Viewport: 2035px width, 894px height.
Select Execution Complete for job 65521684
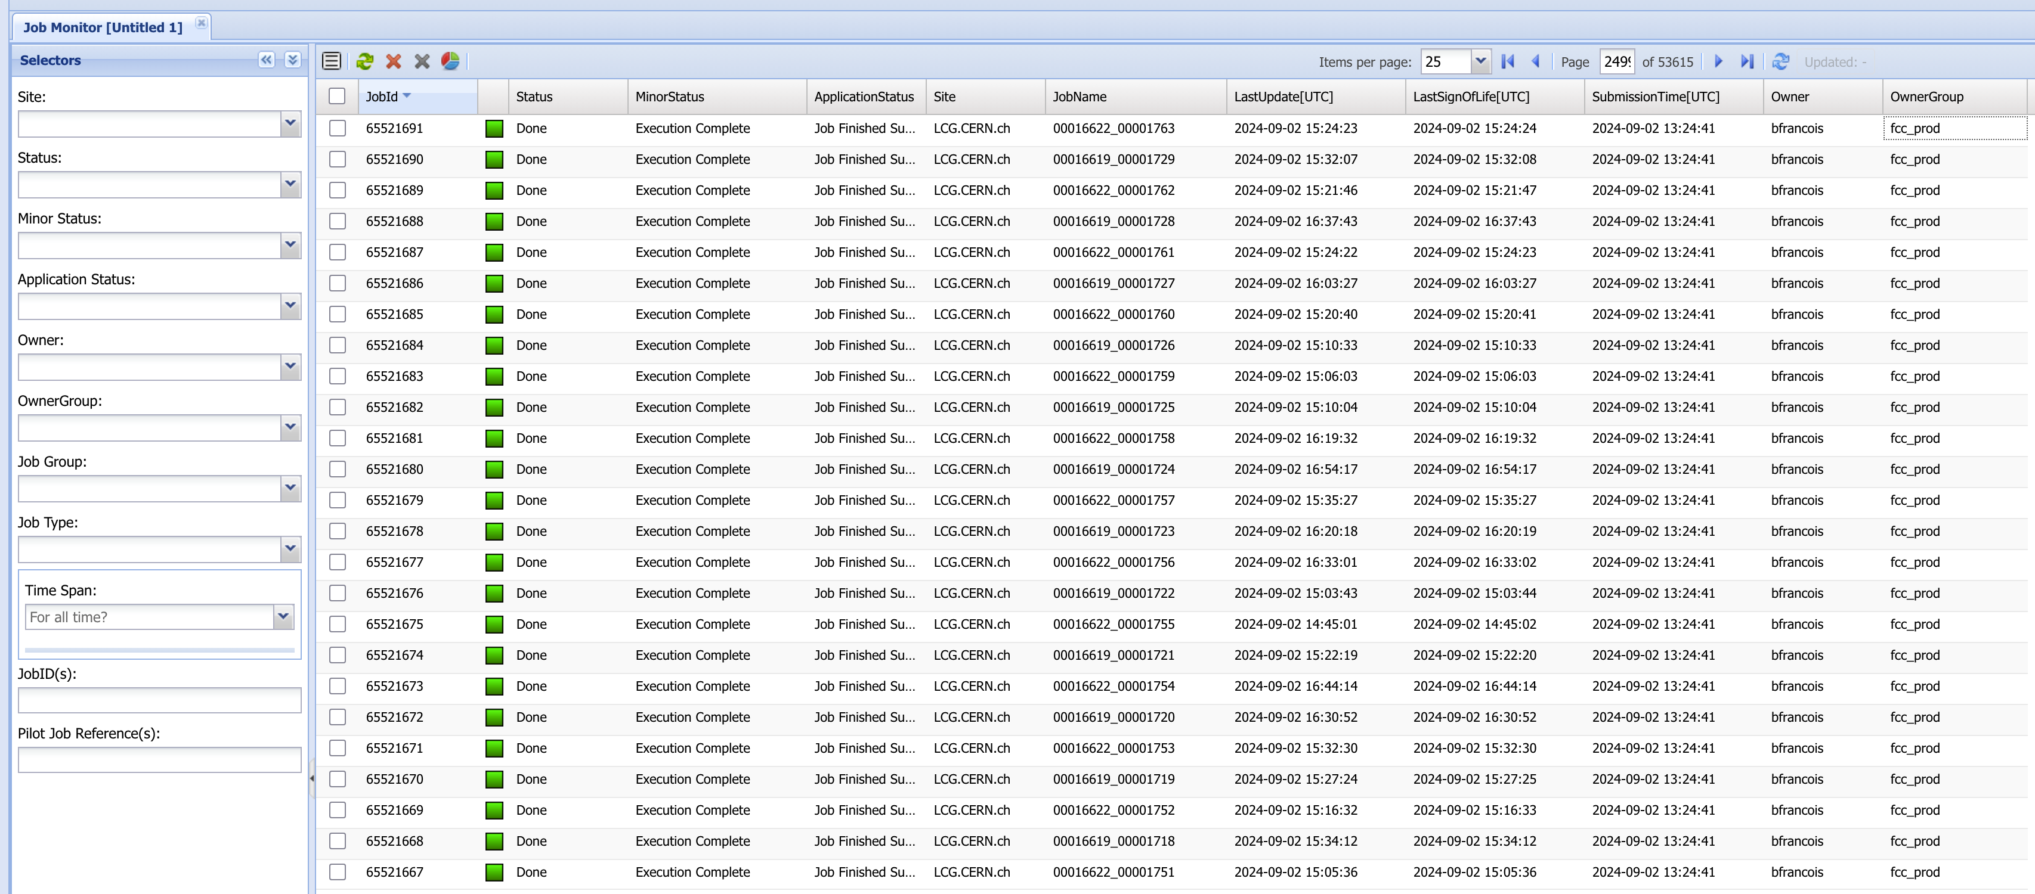692,345
